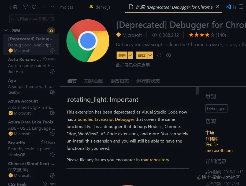Open the 运行时状态 runtime status tab
Screen dimensions: 246x186
(x=148, y=81)
